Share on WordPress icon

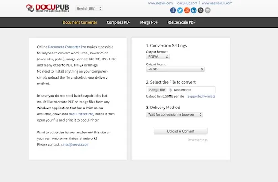[201, 10]
